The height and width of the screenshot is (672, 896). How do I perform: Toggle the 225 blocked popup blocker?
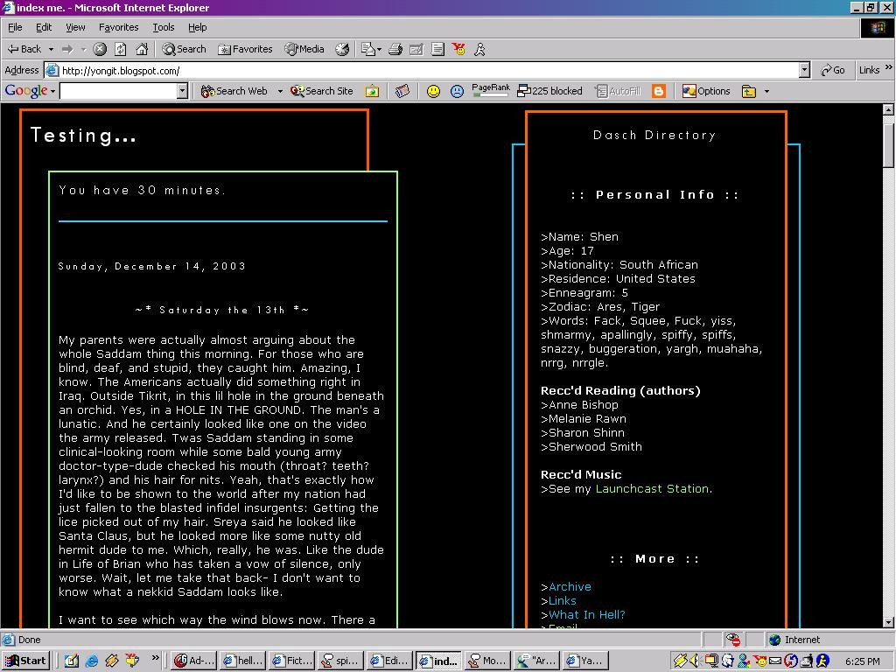(549, 91)
